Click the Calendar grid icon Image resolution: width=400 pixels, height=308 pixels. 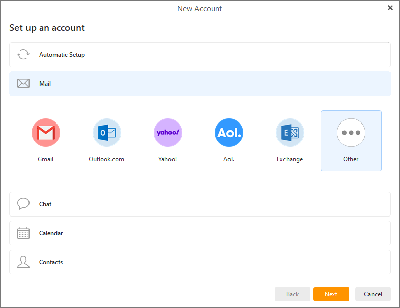(x=23, y=233)
